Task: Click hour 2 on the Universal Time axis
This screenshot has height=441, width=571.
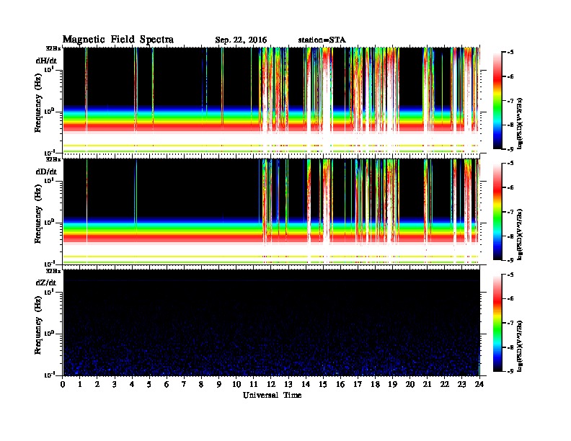Action: coord(97,385)
